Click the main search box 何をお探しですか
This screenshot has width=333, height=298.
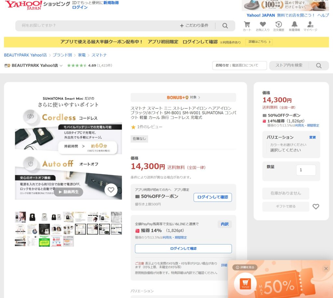coord(98,26)
